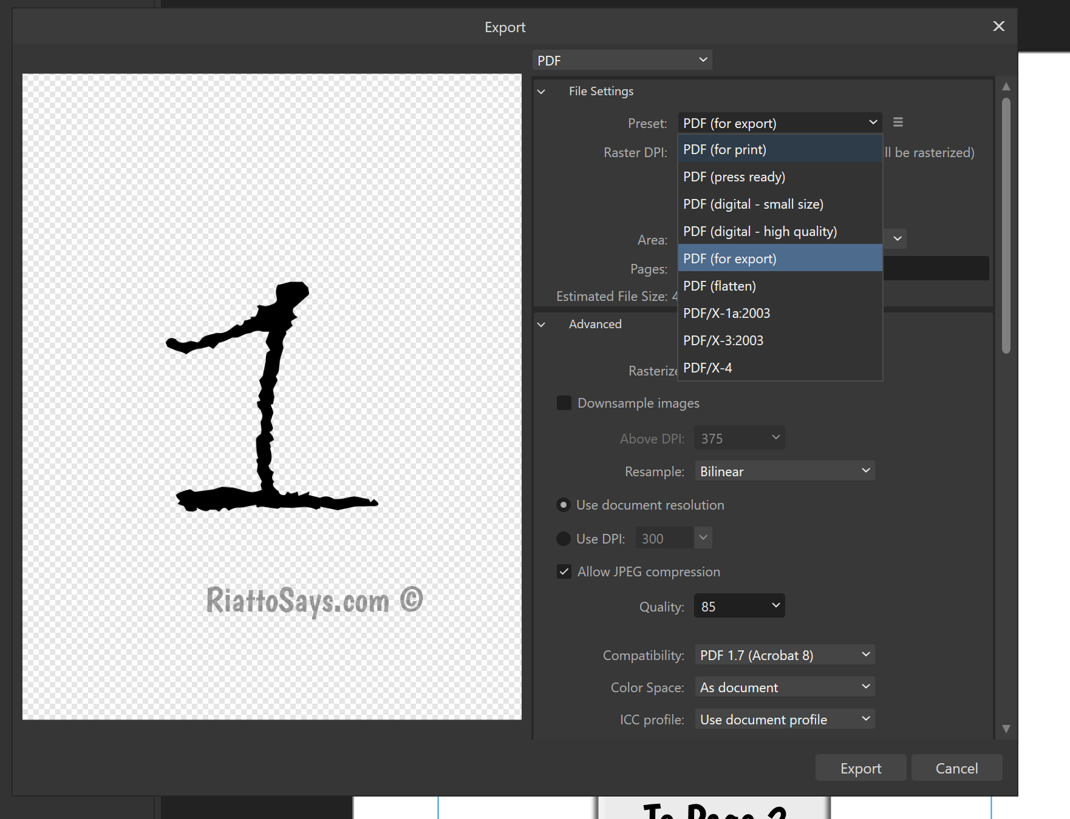Viewport: 1070px width, 819px height.
Task: Select PDF (digital - small size) preset
Action: [x=780, y=204]
